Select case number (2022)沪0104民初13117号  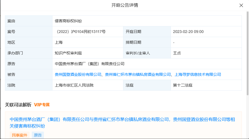(x=80, y=32)
